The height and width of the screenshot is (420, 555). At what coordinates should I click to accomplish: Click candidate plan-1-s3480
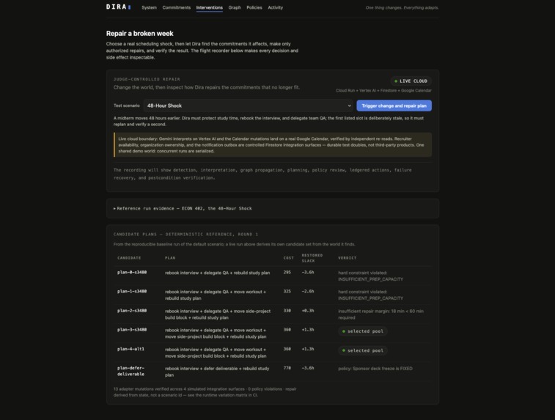tap(132, 292)
